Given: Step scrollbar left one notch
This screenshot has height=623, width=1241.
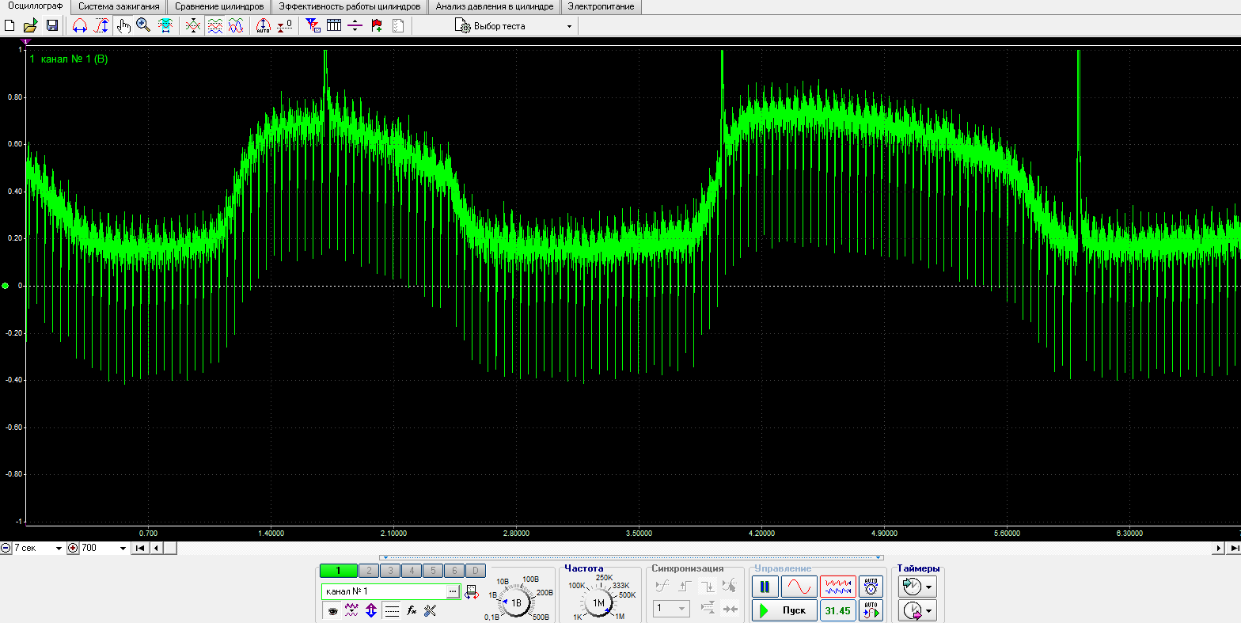Looking at the screenshot, I should pyautogui.click(x=156, y=548).
